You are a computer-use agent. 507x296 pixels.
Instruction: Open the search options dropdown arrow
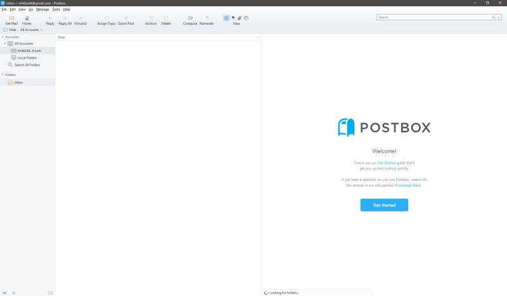point(499,18)
